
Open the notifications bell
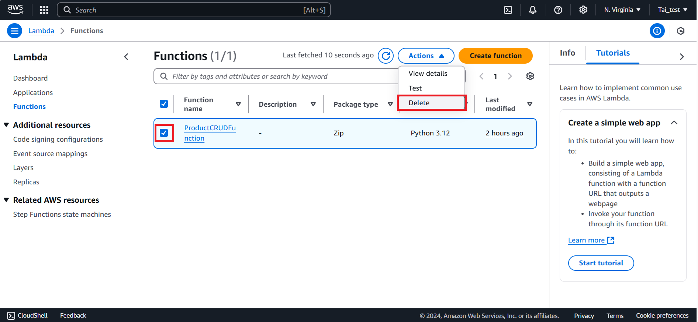click(x=533, y=10)
